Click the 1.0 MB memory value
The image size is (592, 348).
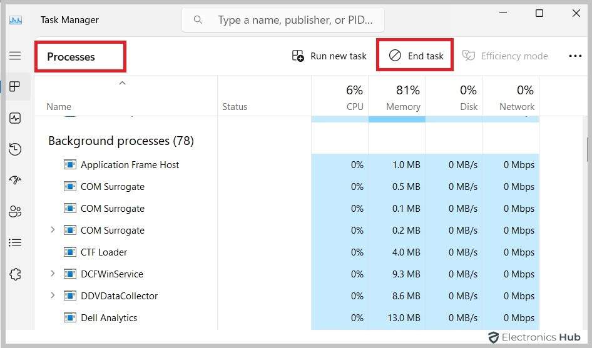pyautogui.click(x=406, y=165)
